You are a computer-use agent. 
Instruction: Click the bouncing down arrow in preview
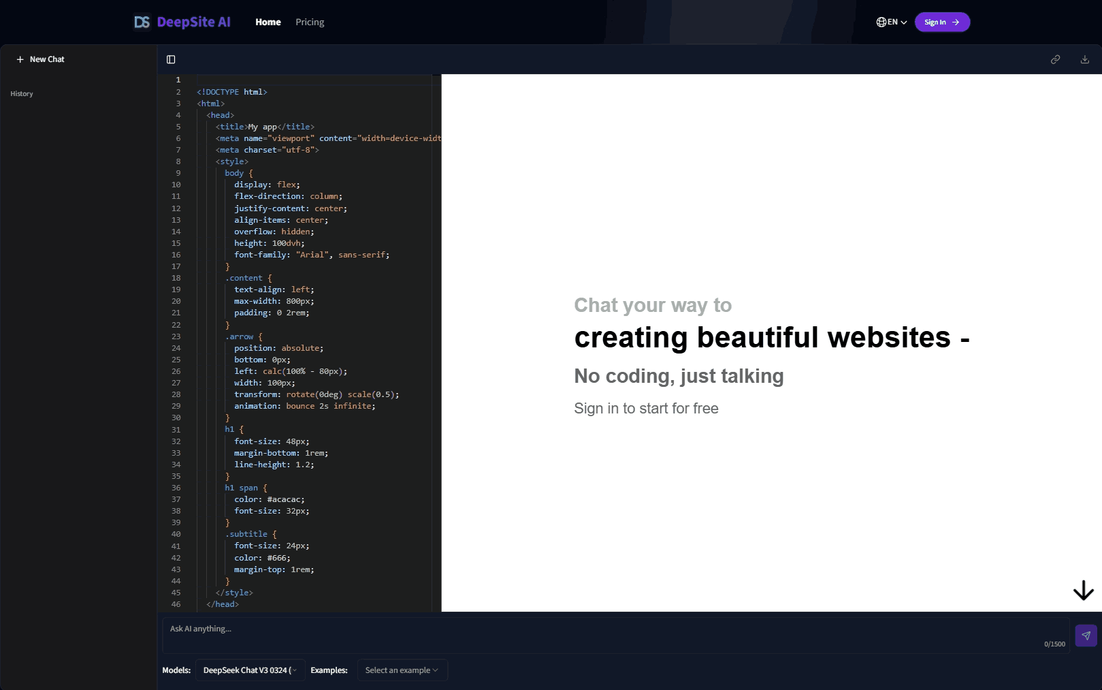[x=1083, y=591]
